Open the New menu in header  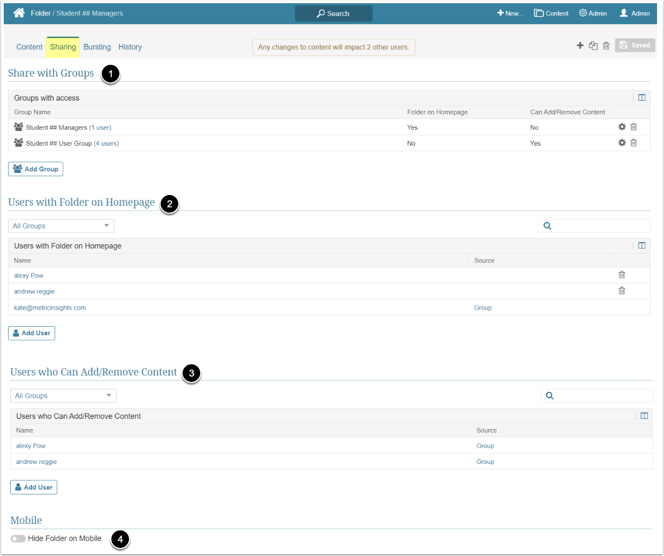coord(510,13)
